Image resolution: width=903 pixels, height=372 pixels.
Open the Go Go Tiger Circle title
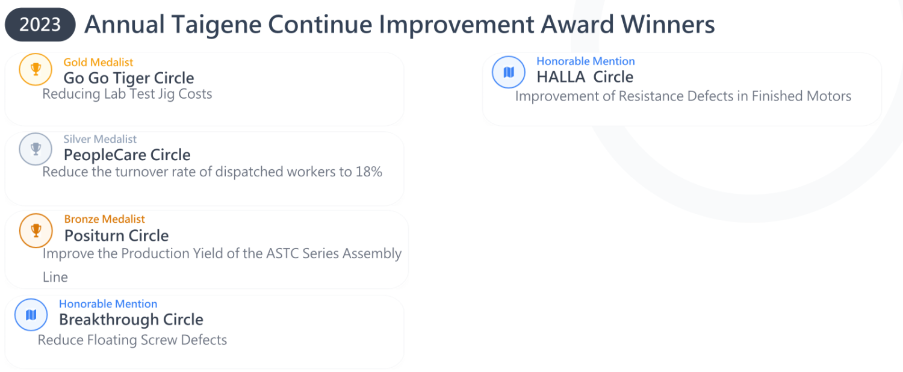click(129, 78)
